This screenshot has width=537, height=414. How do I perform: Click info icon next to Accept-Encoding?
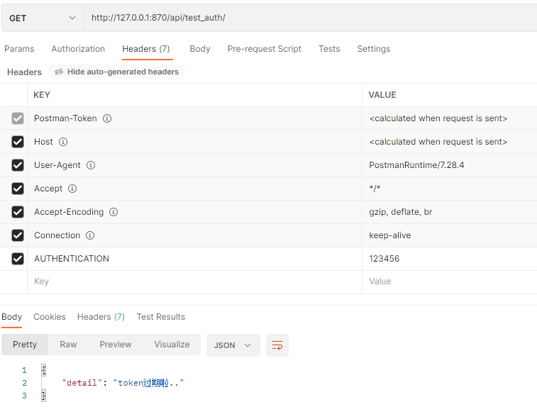pos(114,212)
